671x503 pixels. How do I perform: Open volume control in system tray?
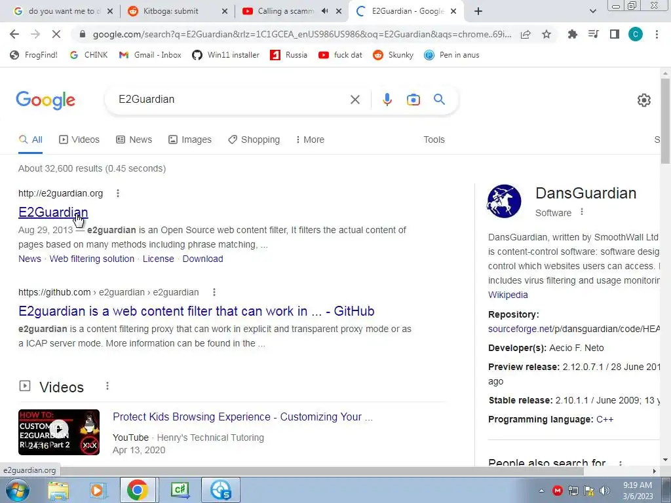coord(604,491)
